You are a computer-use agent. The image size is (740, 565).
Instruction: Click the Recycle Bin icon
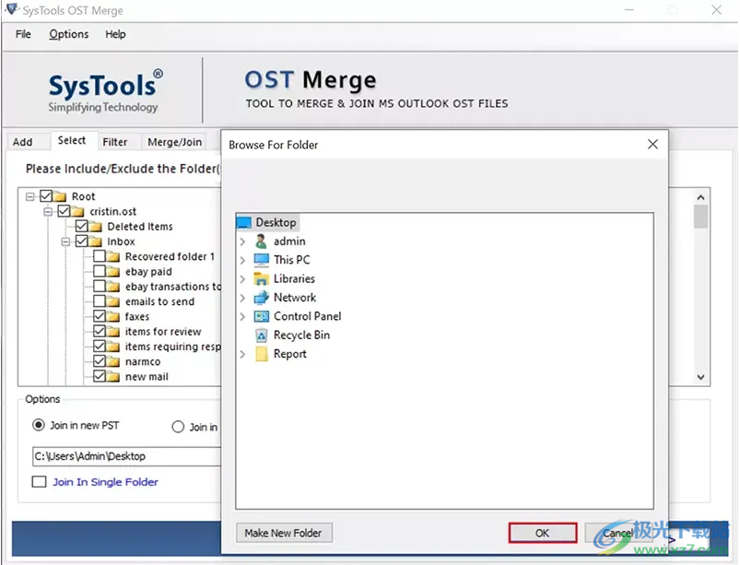tap(261, 335)
